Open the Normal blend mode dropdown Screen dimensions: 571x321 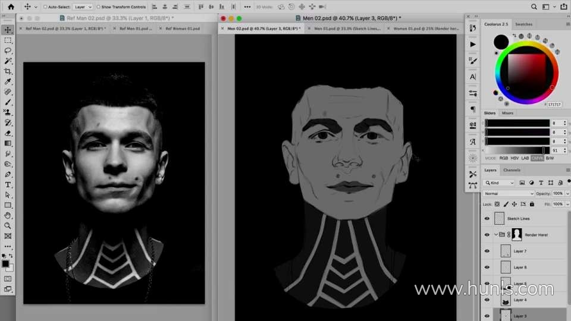509,194
